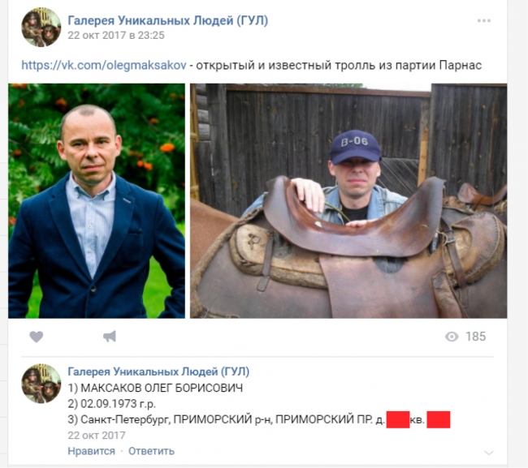Open the group avatar beside the post title
The image size is (528, 468).
41,27
